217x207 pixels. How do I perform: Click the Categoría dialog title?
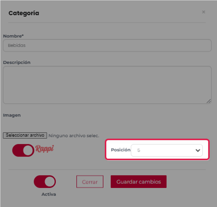[24, 13]
